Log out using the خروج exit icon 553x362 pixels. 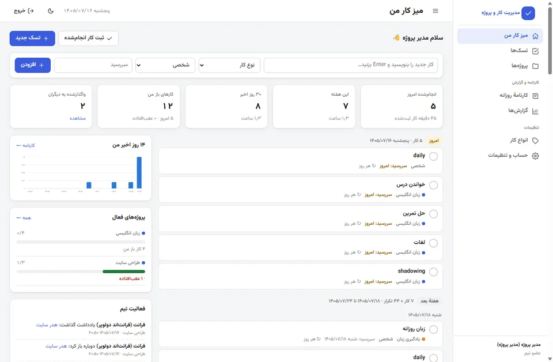[31, 11]
